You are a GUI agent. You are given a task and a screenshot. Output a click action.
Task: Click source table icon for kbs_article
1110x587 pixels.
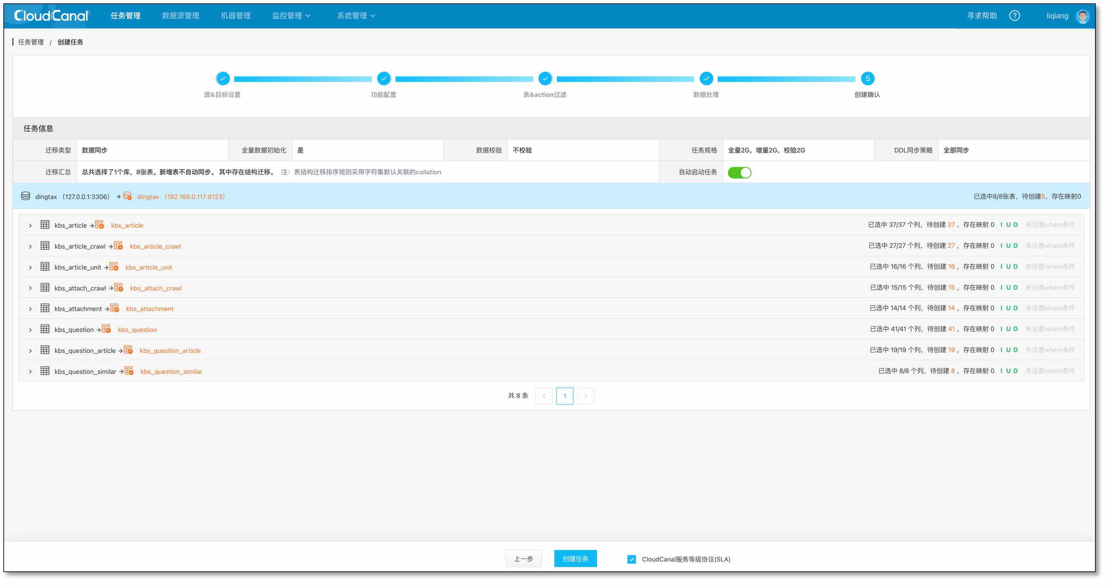point(45,225)
